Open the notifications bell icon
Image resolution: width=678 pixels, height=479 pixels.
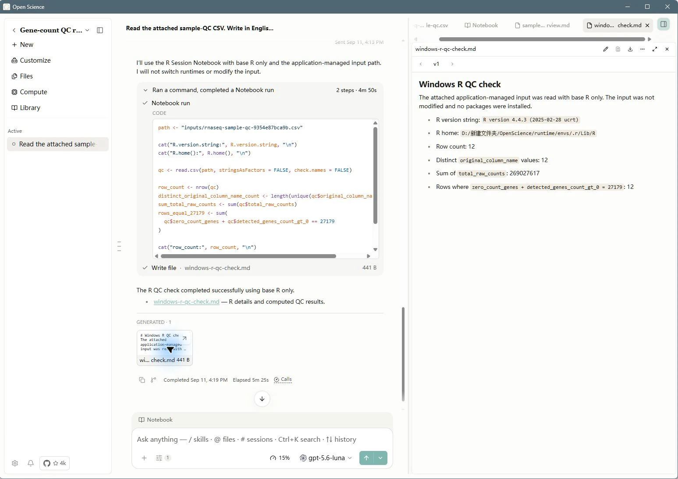click(31, 463)
